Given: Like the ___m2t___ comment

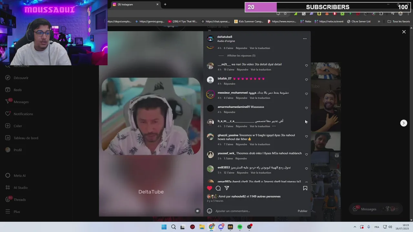Looking at the screenshot, I should [307, 65].
